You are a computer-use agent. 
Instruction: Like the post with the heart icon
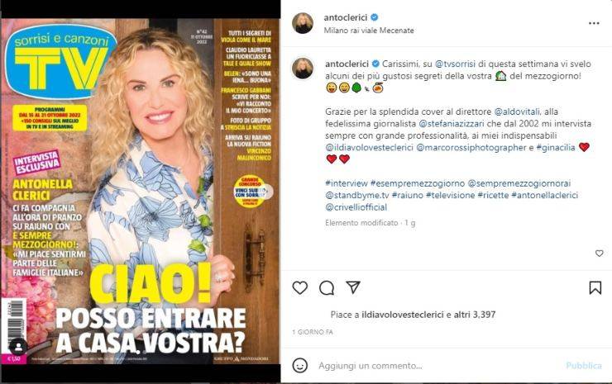(299, 287)
